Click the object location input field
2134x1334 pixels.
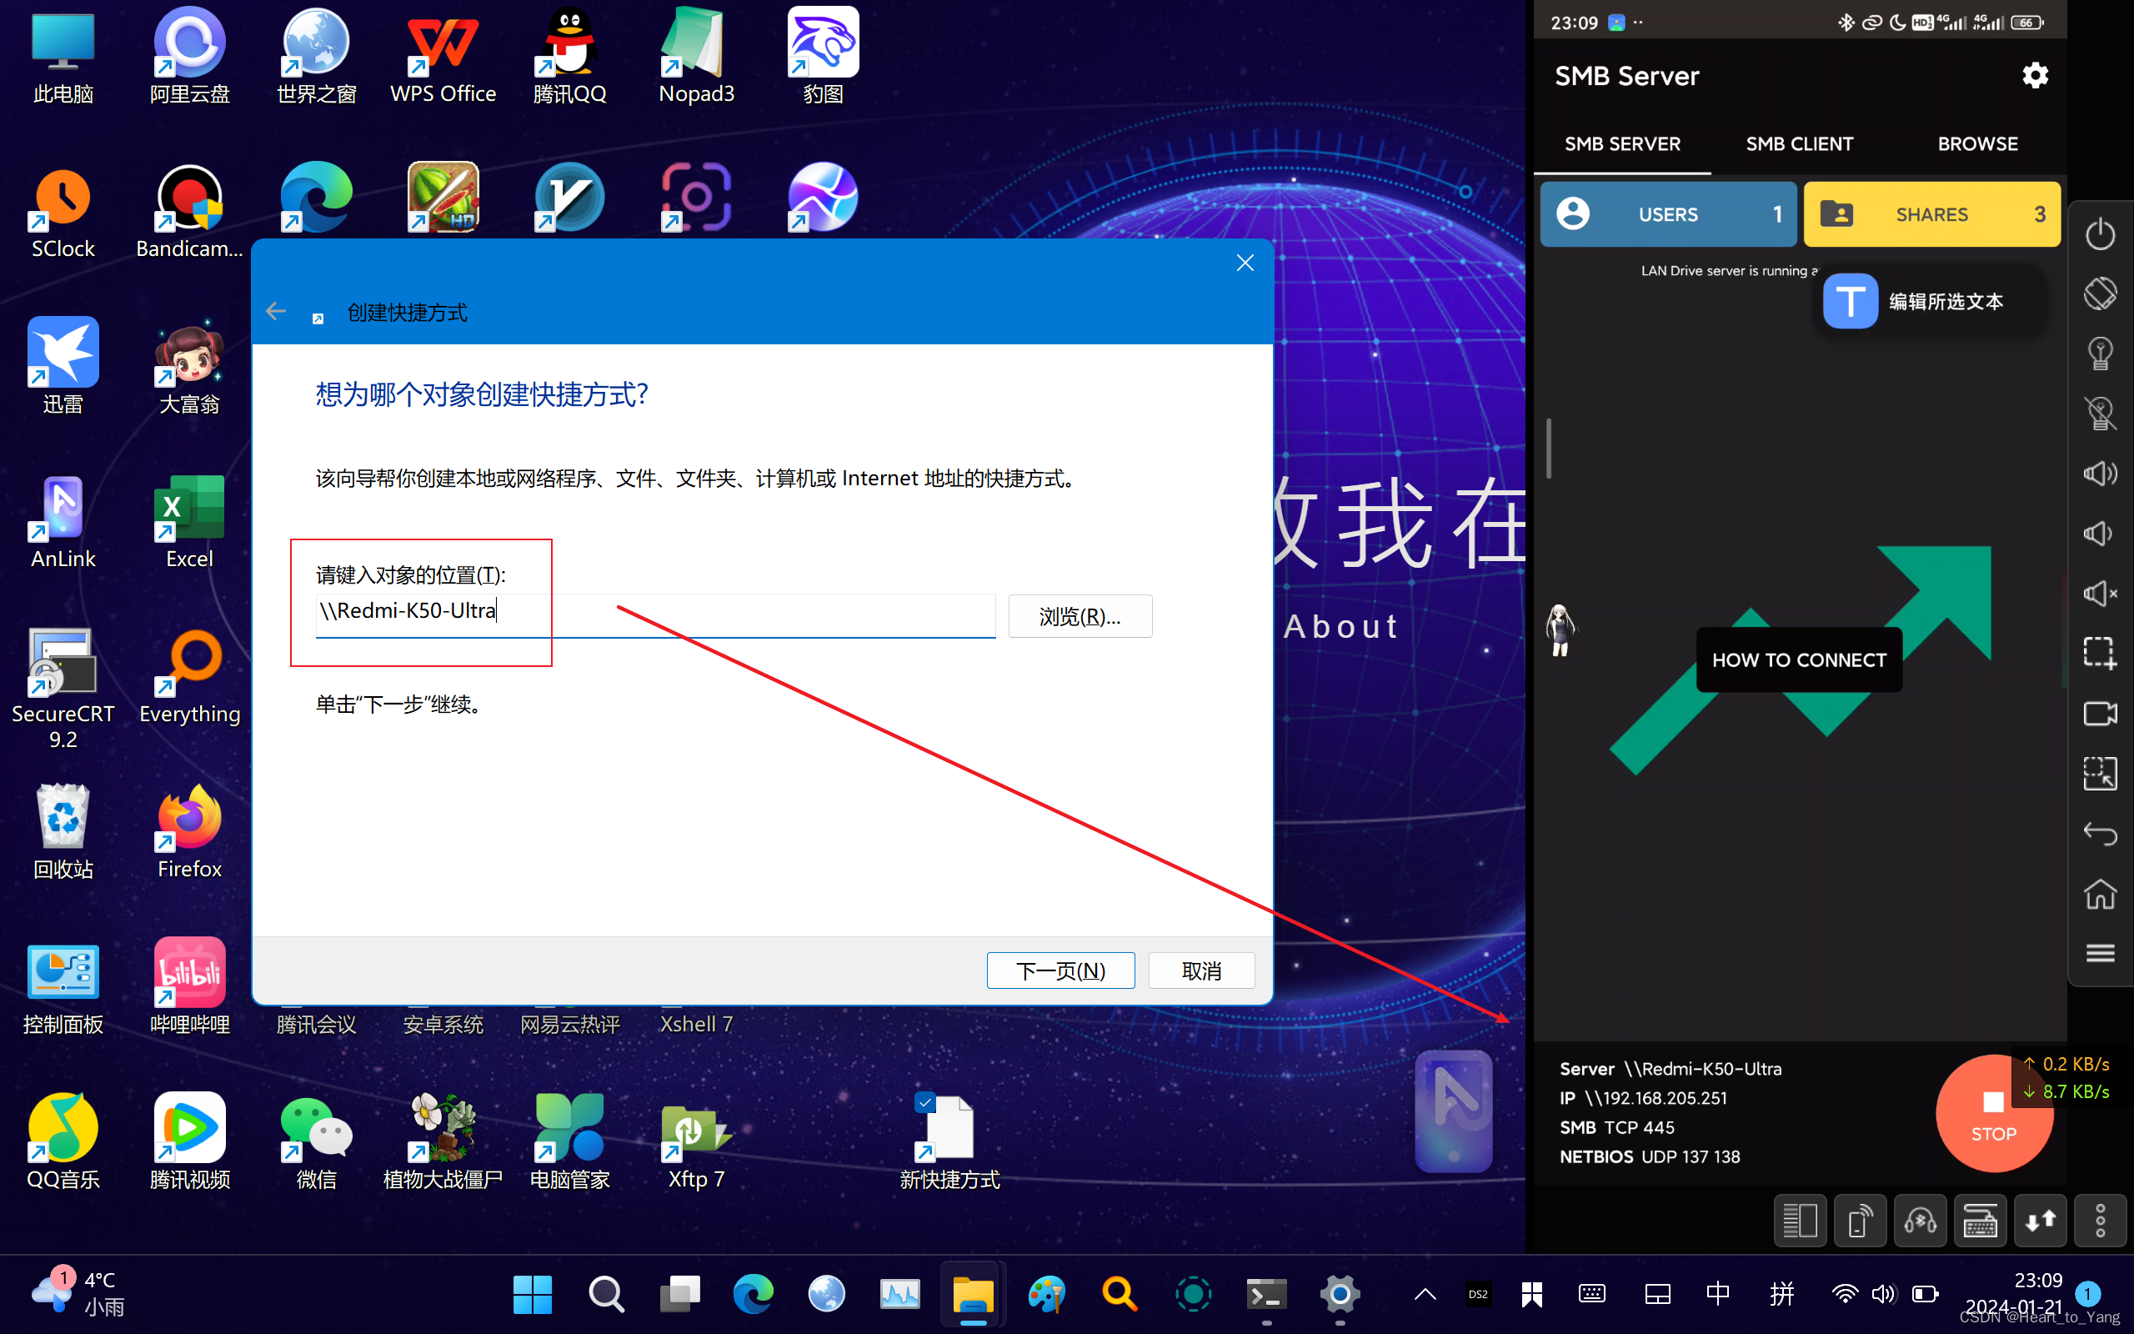655,614
